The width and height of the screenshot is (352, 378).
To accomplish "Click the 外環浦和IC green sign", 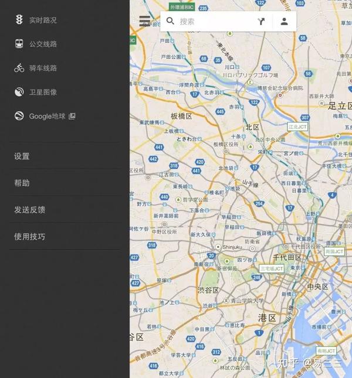I will click(182, 7).
